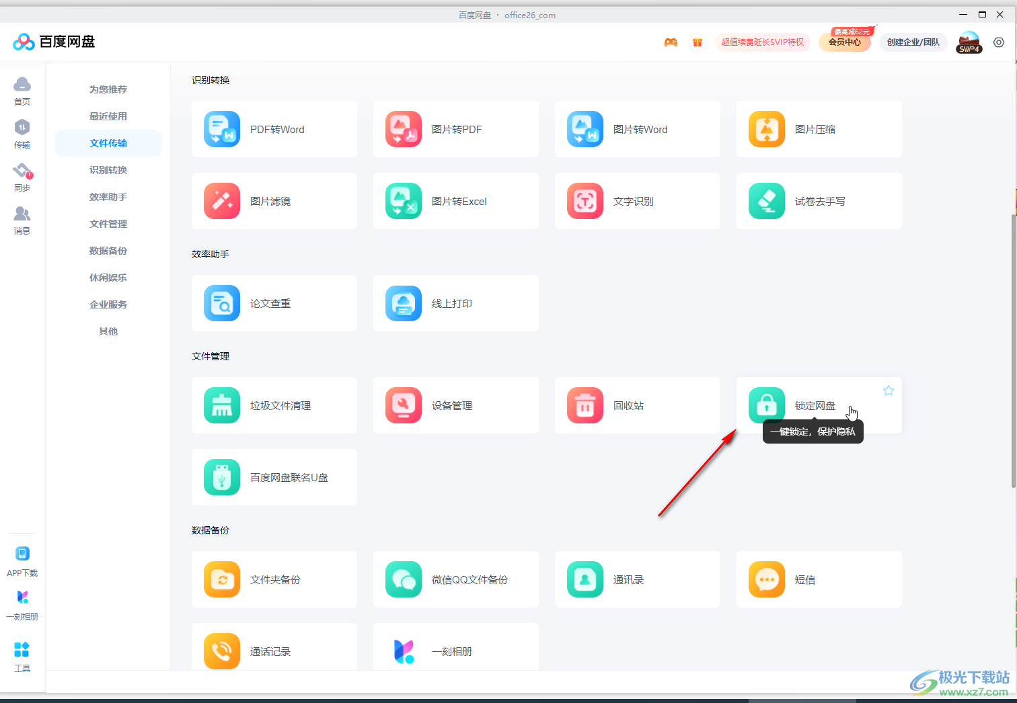
Task: Open the 设备管理 wrench icon
Action: click(x=404, y=405)
